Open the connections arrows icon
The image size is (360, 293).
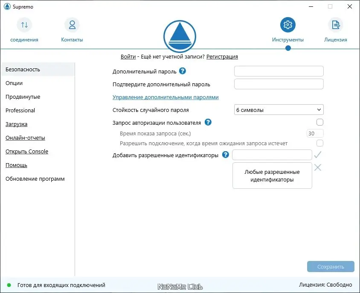tap(24, 25)
